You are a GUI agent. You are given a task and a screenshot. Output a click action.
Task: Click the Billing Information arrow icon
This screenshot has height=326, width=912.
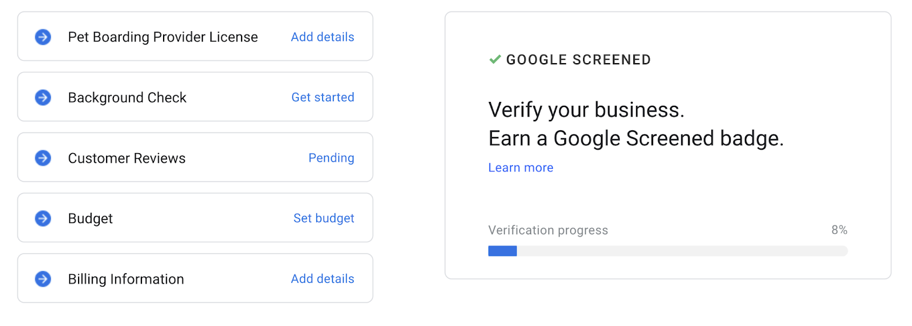(x=43, y=279)
